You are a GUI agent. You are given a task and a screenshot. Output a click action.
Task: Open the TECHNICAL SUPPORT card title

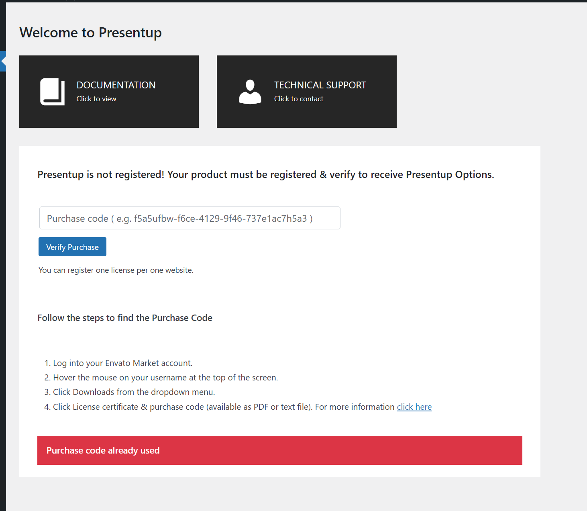320,85
